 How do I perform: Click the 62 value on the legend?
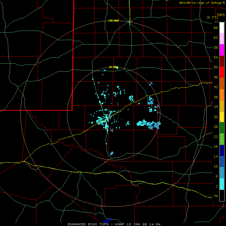(x=216, y=37)
